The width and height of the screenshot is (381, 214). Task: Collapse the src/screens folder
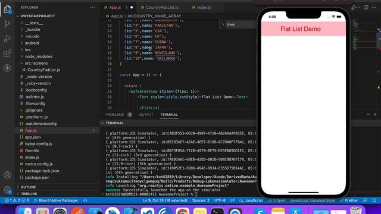36,63
